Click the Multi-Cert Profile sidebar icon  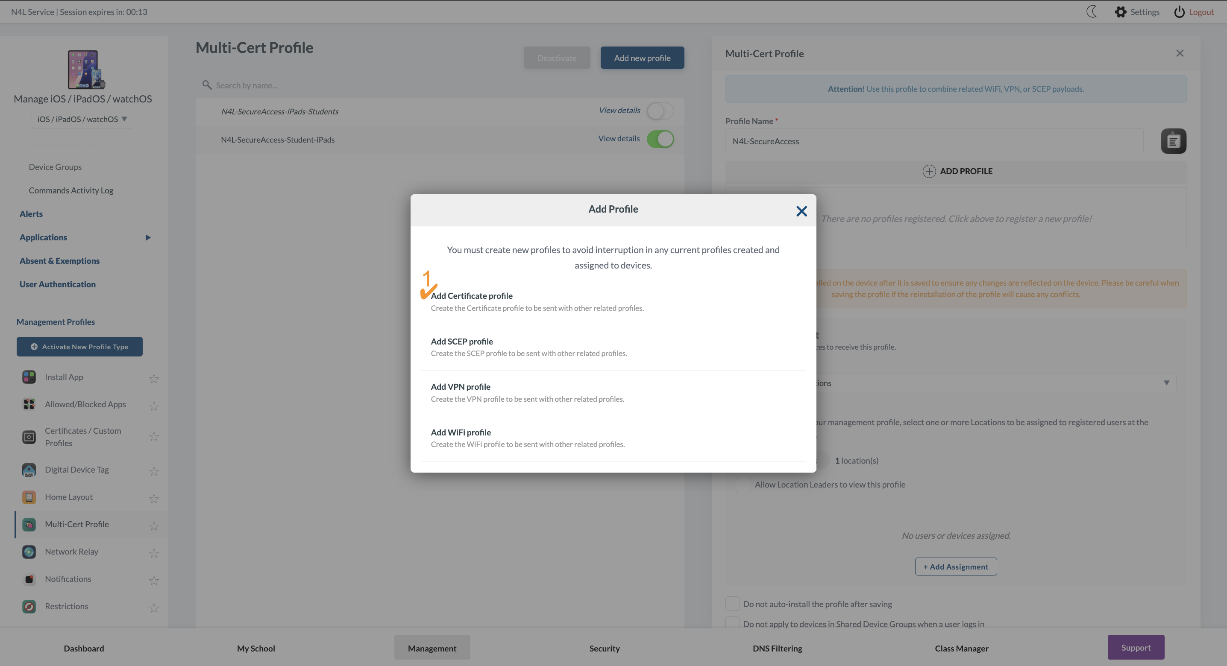coord(29,525)
